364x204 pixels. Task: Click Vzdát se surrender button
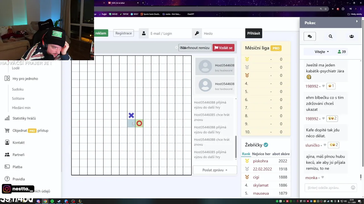click(224, 48)
